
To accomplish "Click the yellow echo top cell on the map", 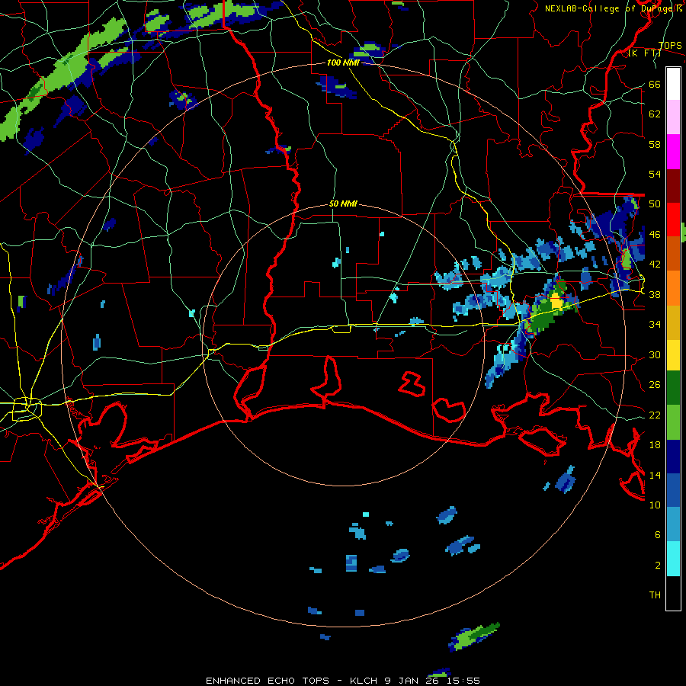I will (556, 303).
